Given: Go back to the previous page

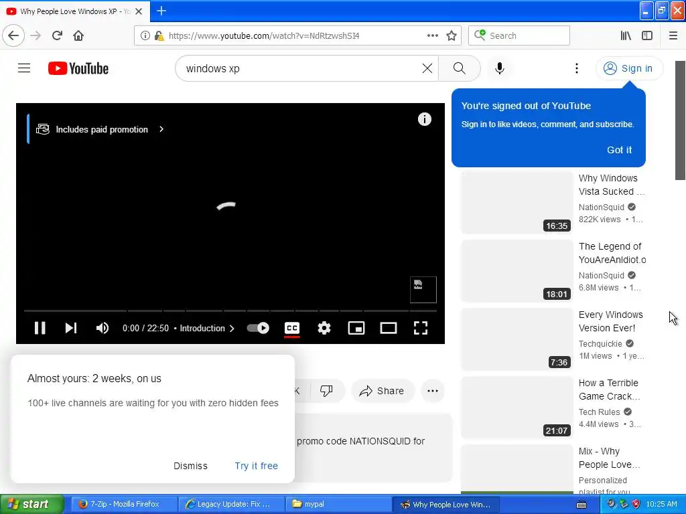Looking at the screenshot, I should coord(13,36).
